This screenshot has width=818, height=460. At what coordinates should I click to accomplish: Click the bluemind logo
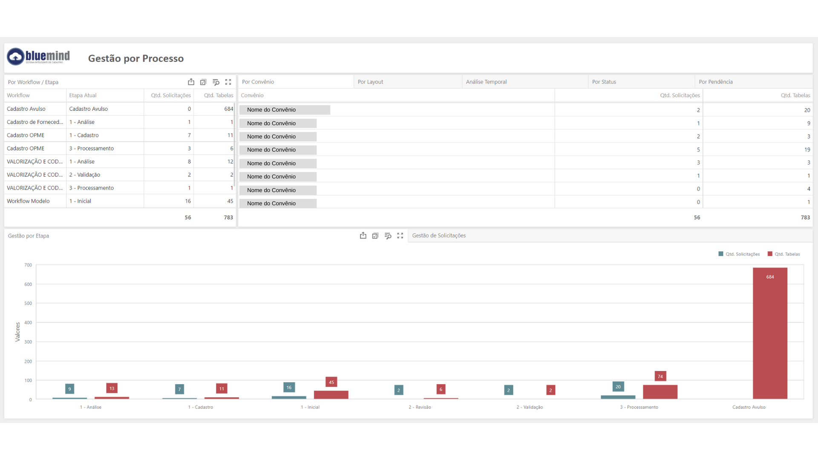click(x=38, y=57)
